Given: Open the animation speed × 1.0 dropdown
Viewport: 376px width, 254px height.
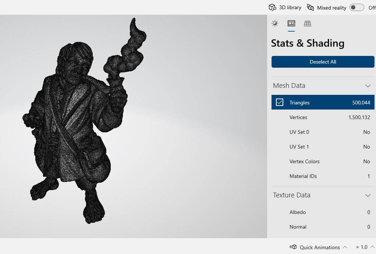Looking at the screenshot, I should [364, 247].
